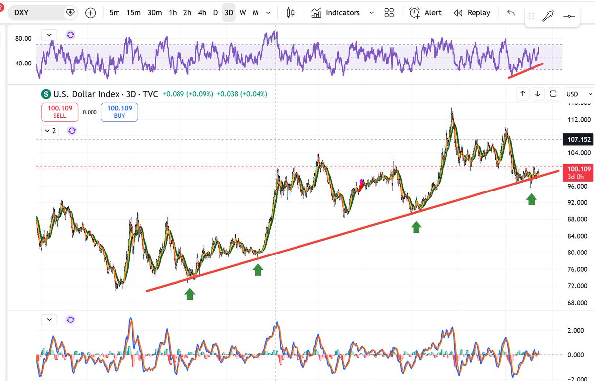Move the main pane up

point(523,93)
